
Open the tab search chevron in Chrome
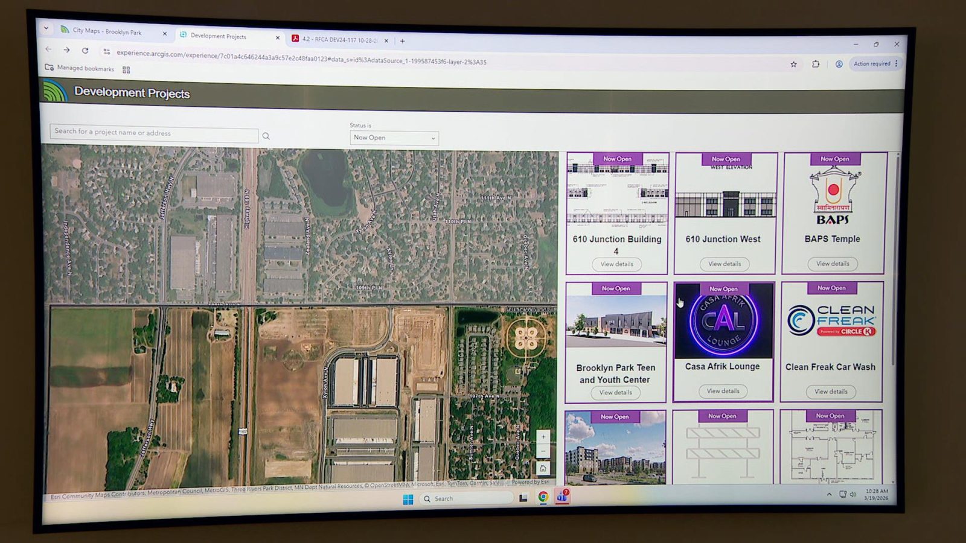pyautogui.click(x=46, y=28)
